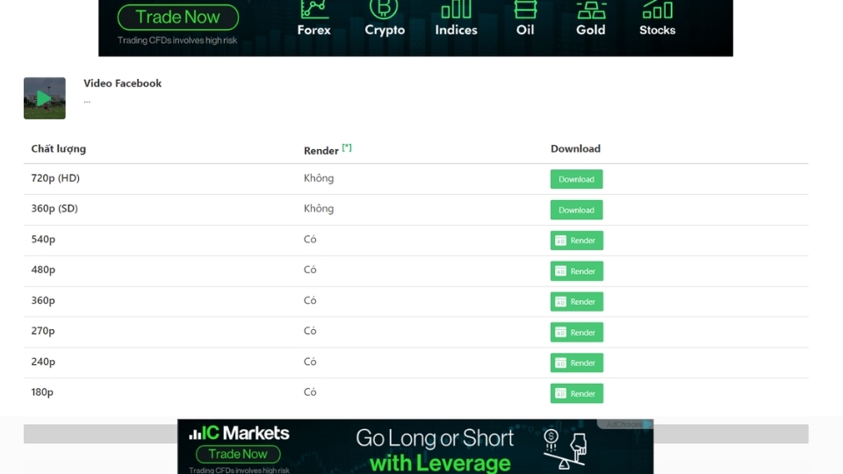
Task: Click 'Go Long or Short' ad text
Action: (435, 439)
